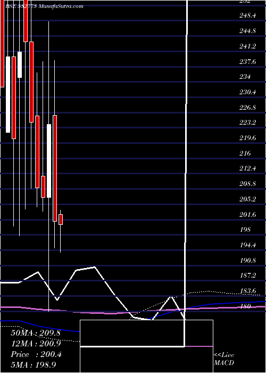The height and width of the screenshot is (373, 266).
Task: Click the 183.6 price axis label
Action: coord(247,291)
